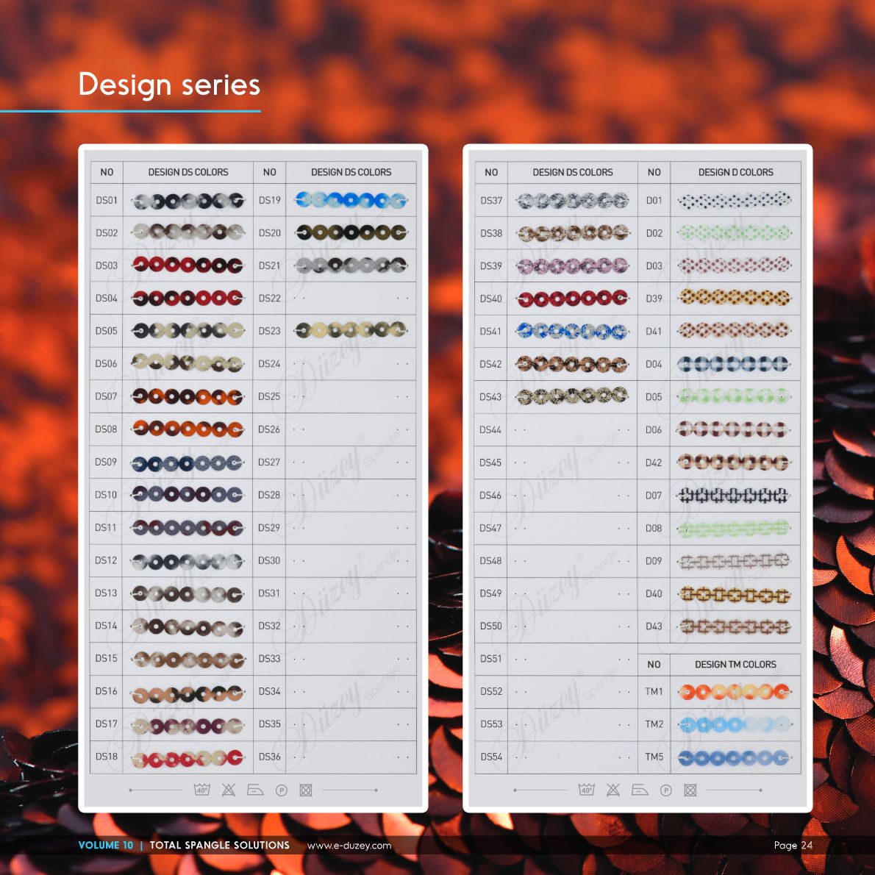Click the iron icon below the TM5 row
The image size is (875, 875).
point(640,790)
